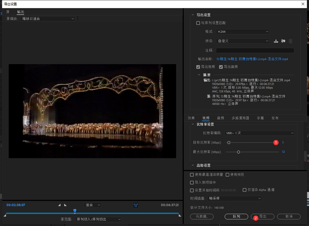Click the Import Preset icon

tap(283, 41)
